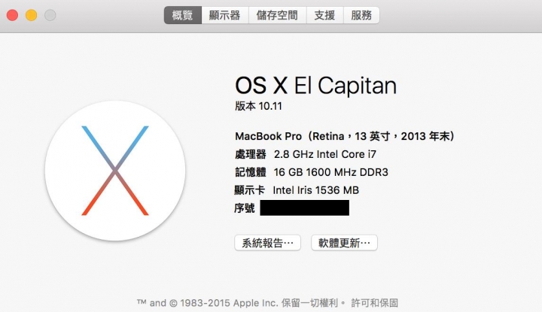Click the 顯示卡 Intel Iris 1536 MB line

[297, 190]
